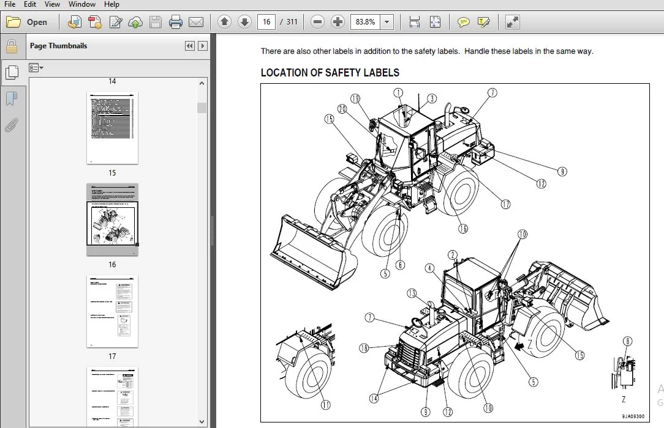Click the thumbnail label '15'
Viewport: 664px width, 428px height.
tap(112, 173)
